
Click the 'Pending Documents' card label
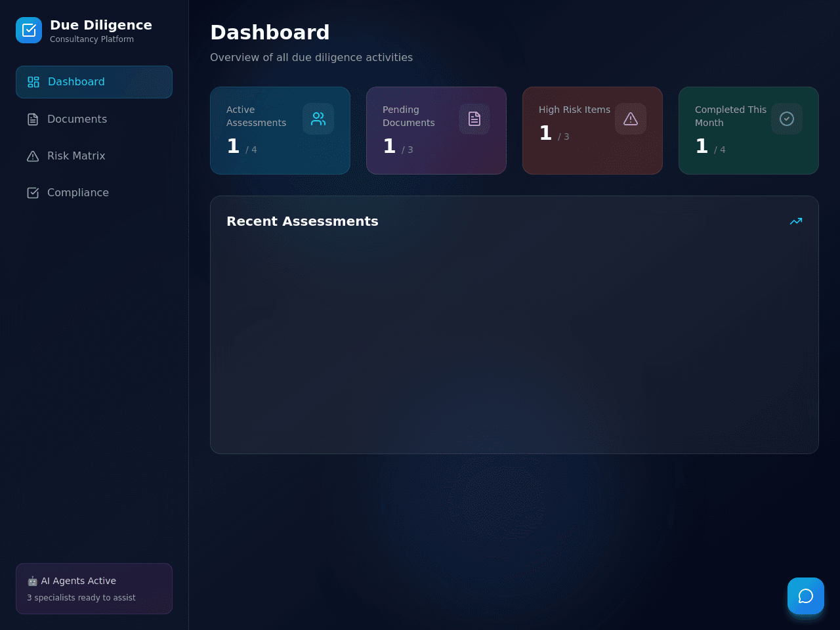coord(409,116)
